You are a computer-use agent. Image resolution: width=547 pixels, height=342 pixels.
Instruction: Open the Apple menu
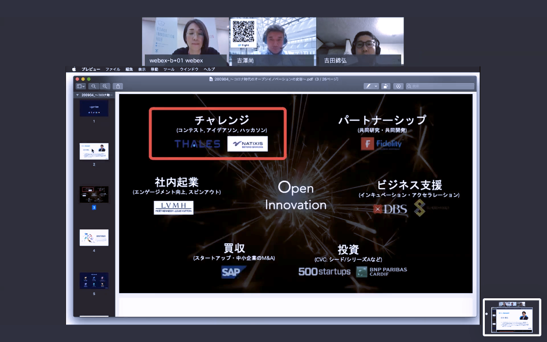[74, 69]
